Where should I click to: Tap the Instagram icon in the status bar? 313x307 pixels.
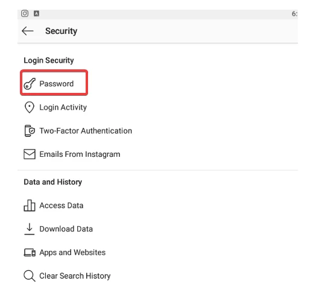point(25,13)
